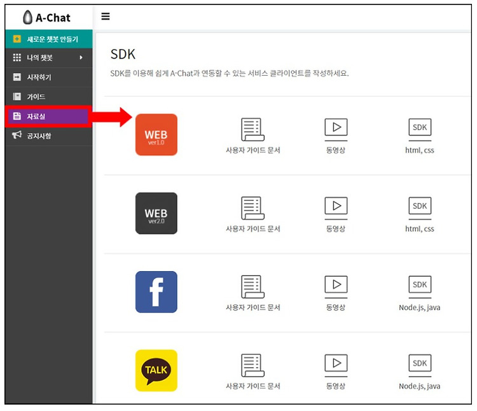The height and width of the screenshot is (411, 477).
Task: Click 사용자 가이드 문서 link in WEB ver2.0 row
Action: pos(252,229)
